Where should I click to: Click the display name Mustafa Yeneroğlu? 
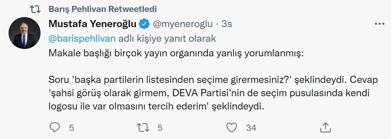pos(93,24)
